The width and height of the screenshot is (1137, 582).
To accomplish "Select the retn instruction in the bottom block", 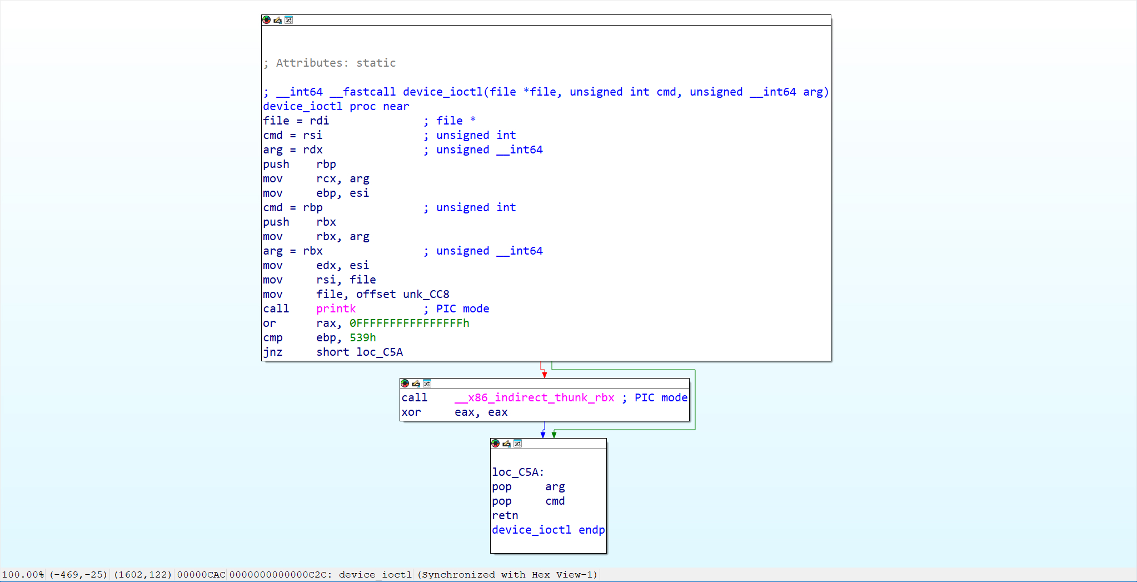I will [505, 515].
